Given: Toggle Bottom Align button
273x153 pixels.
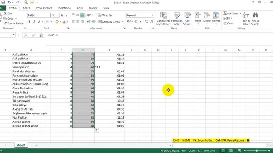Looking at the screenshot, I should click(x=82, y=15).
